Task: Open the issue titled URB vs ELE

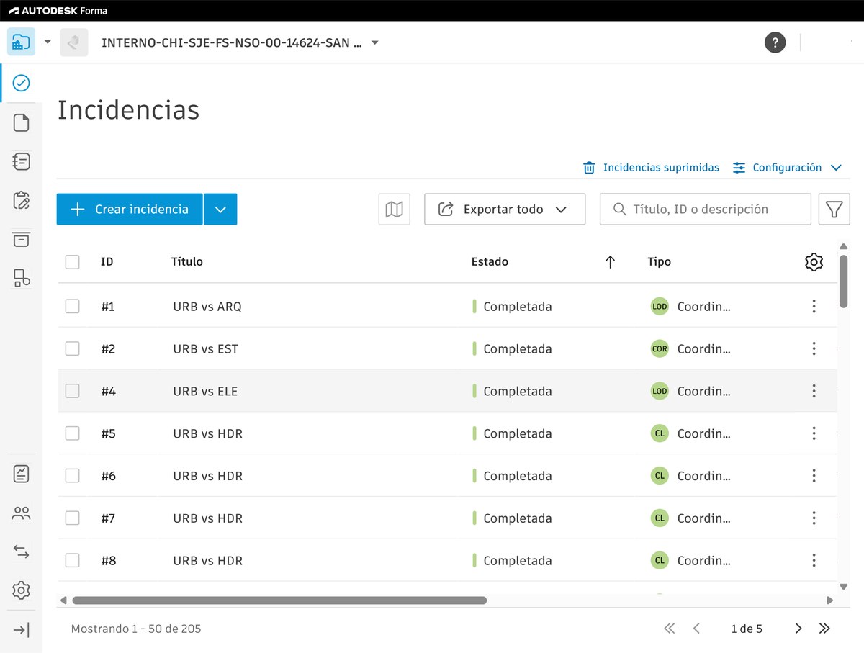Action: pyautogui.click(x=205, y=391)
